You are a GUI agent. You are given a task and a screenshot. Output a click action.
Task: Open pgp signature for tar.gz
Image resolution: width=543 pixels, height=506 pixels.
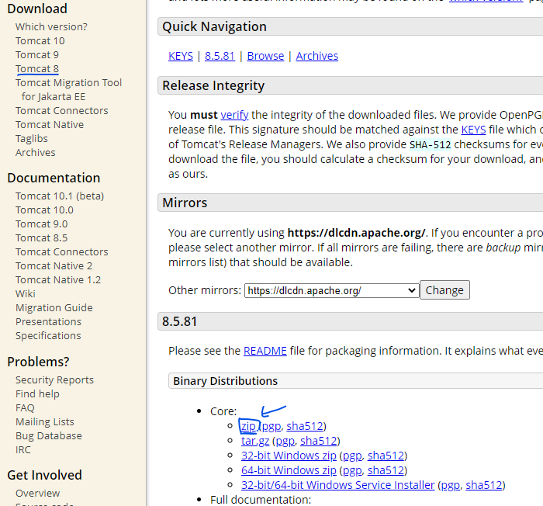pos(285,441)
